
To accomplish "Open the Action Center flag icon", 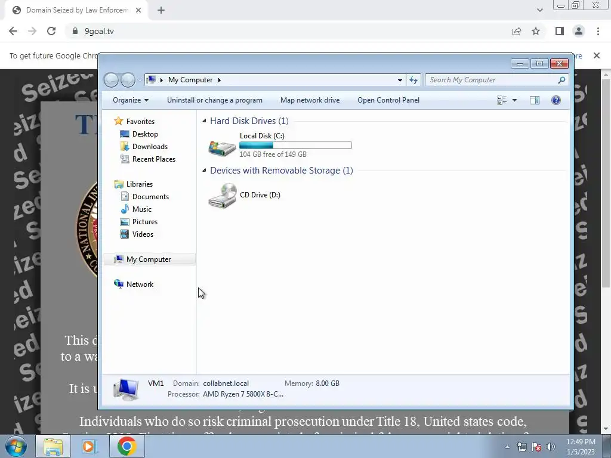I will coord(536,447).
